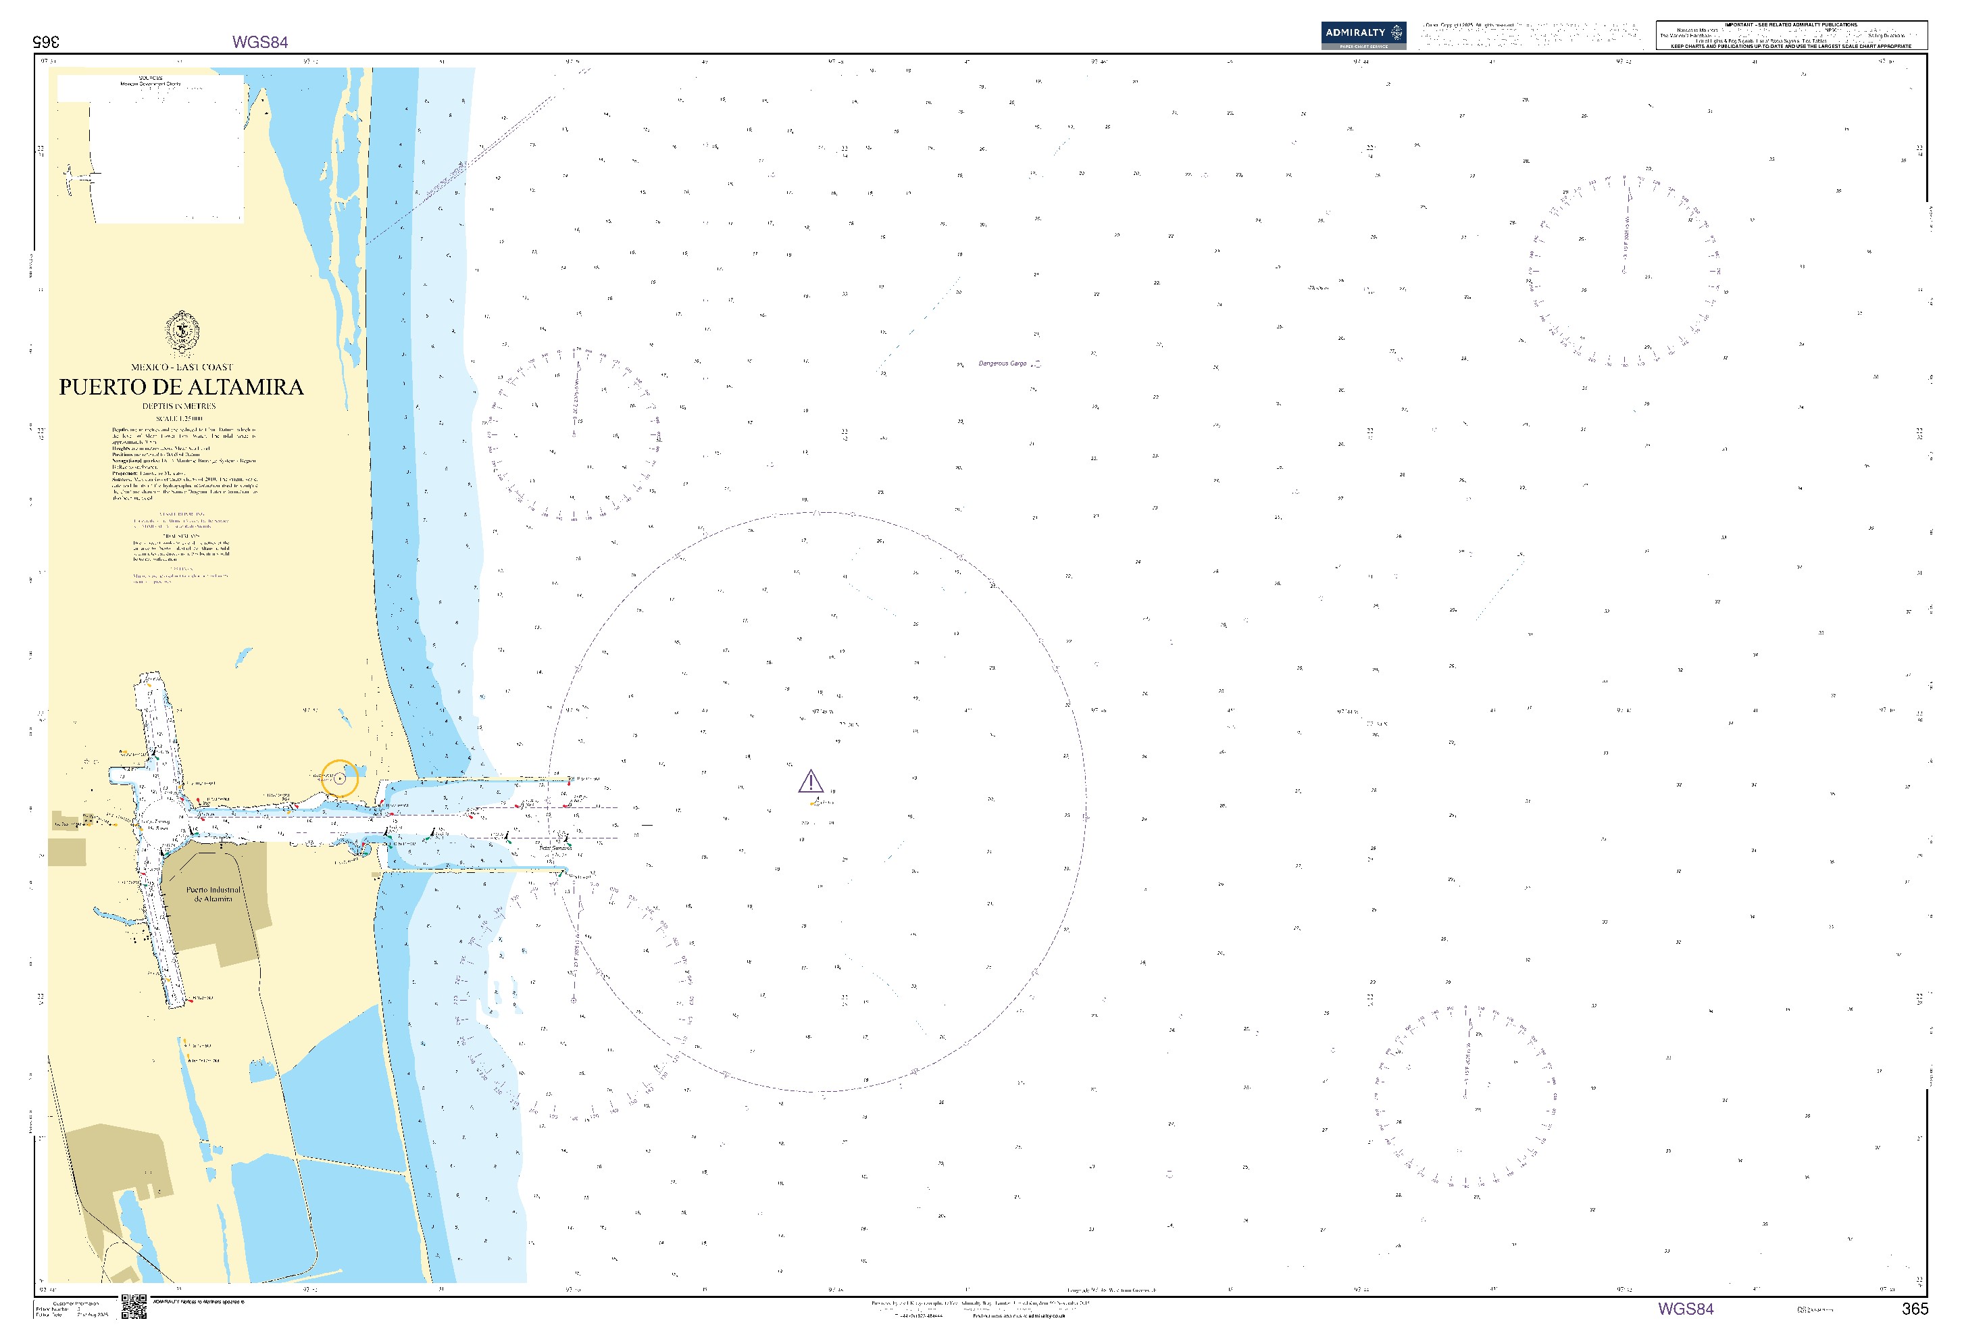The width and height of the screenshot is (1962, 1331).
Task: Click the yellow-ringed circle landmark symbol
Action: point(339,779)
